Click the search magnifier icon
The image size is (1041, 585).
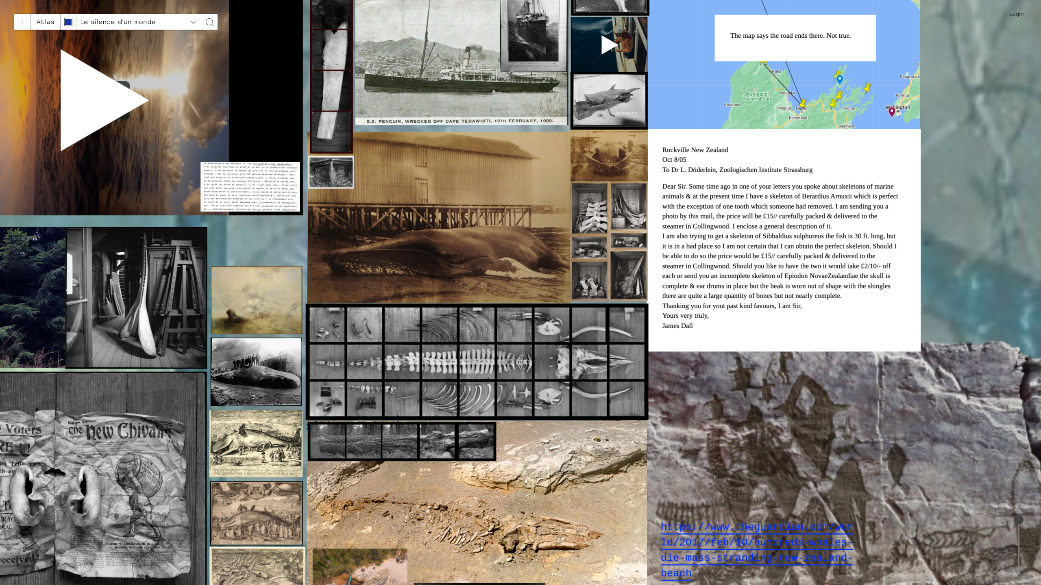click(209, 22)
